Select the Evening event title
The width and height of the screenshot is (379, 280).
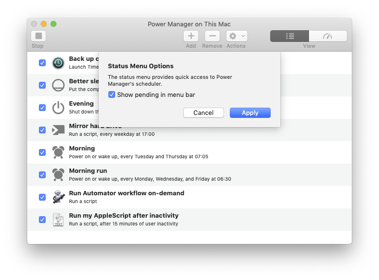pyautogui.click(x=81, y=104)
